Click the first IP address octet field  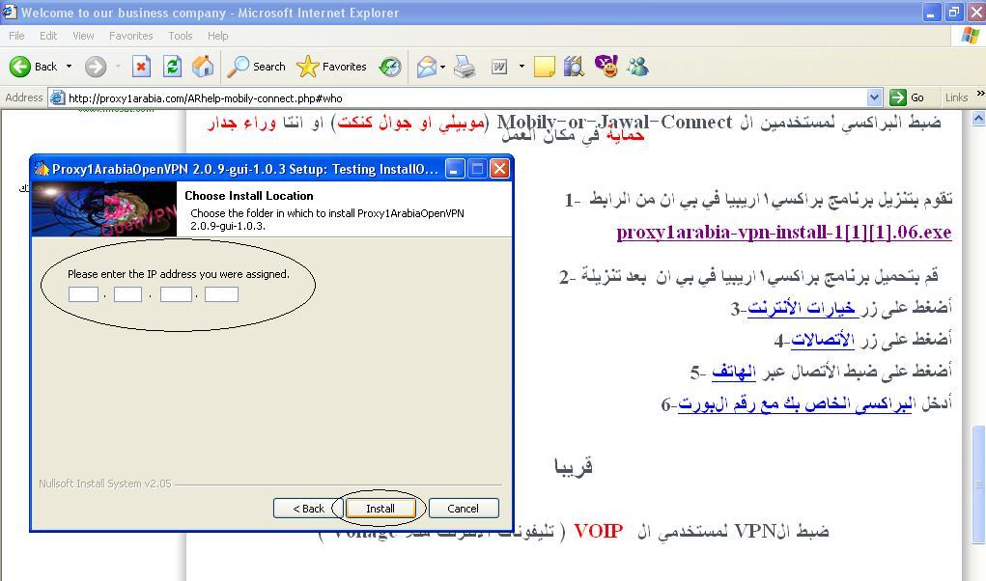click(83, 294)
